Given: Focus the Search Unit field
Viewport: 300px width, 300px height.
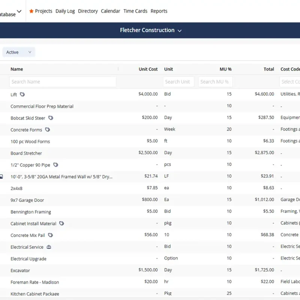Looking at the screenshot, I should coord(178,82).
